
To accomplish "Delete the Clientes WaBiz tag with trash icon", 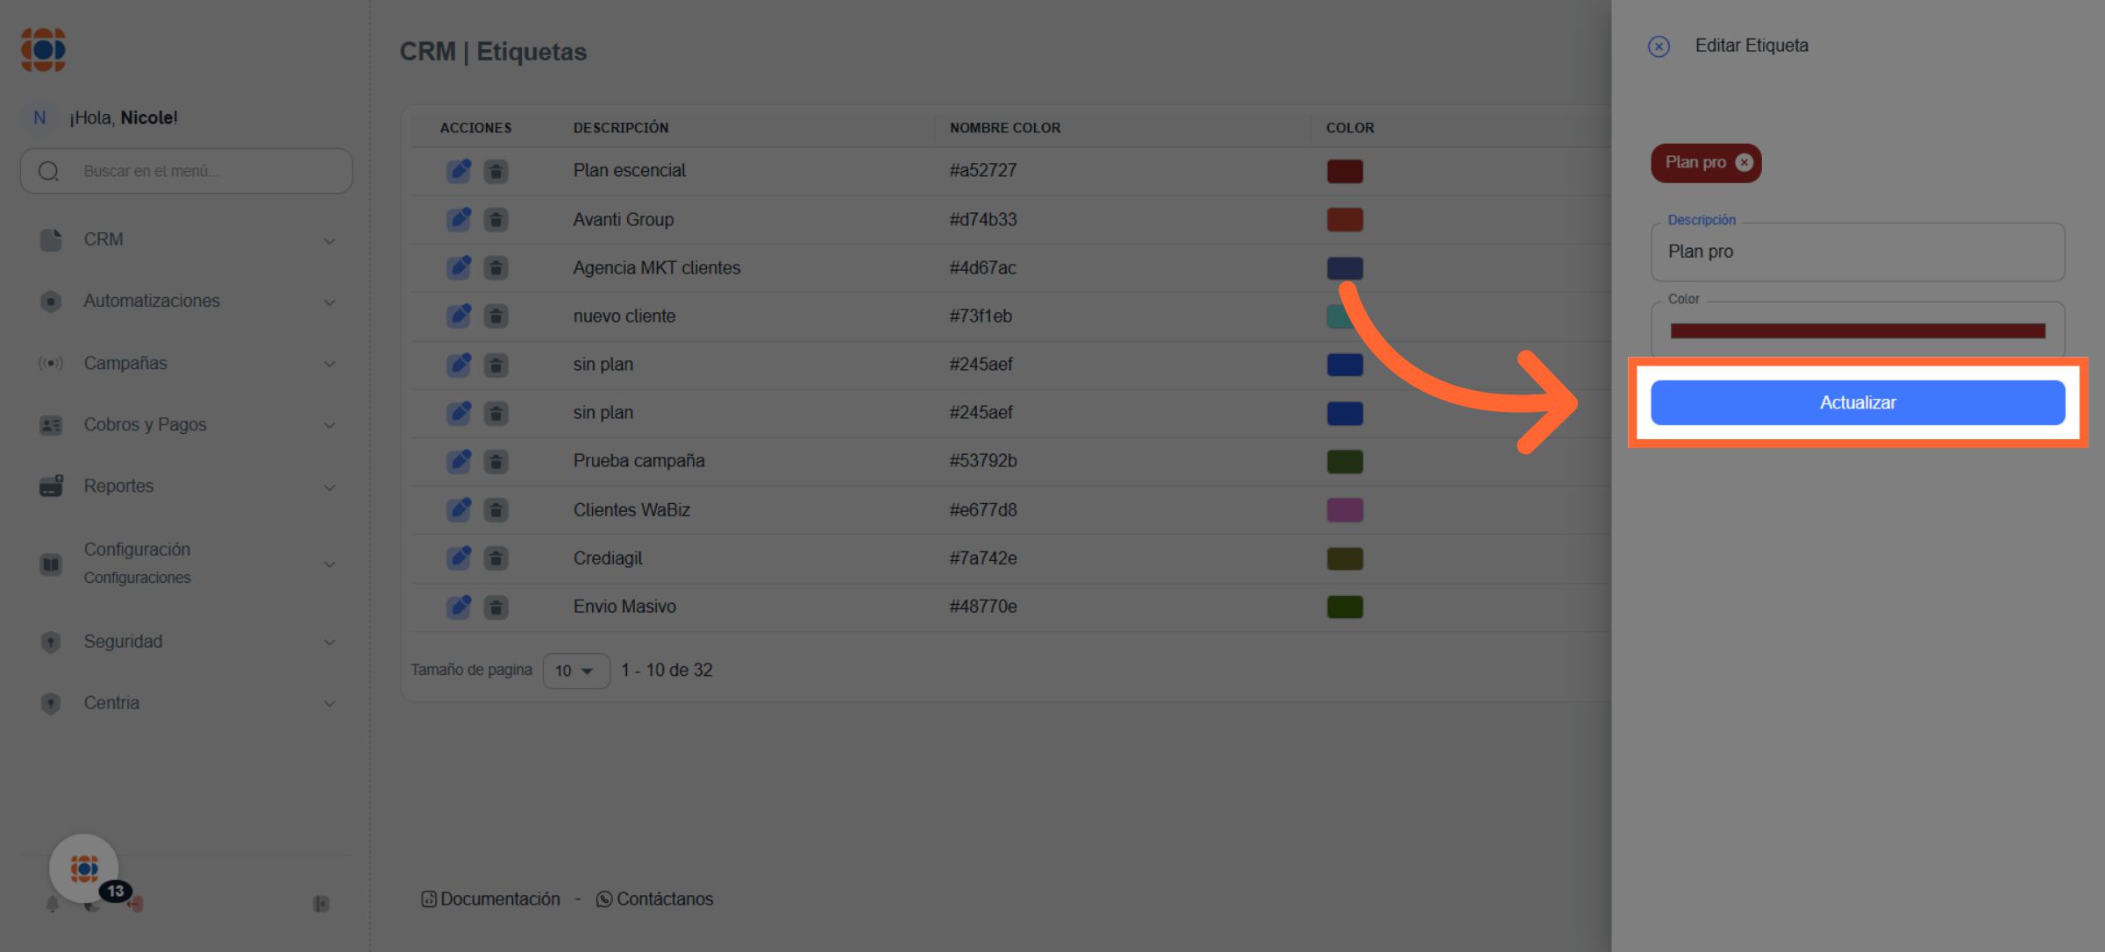I will pyautogui.click(x=496, y=509).
